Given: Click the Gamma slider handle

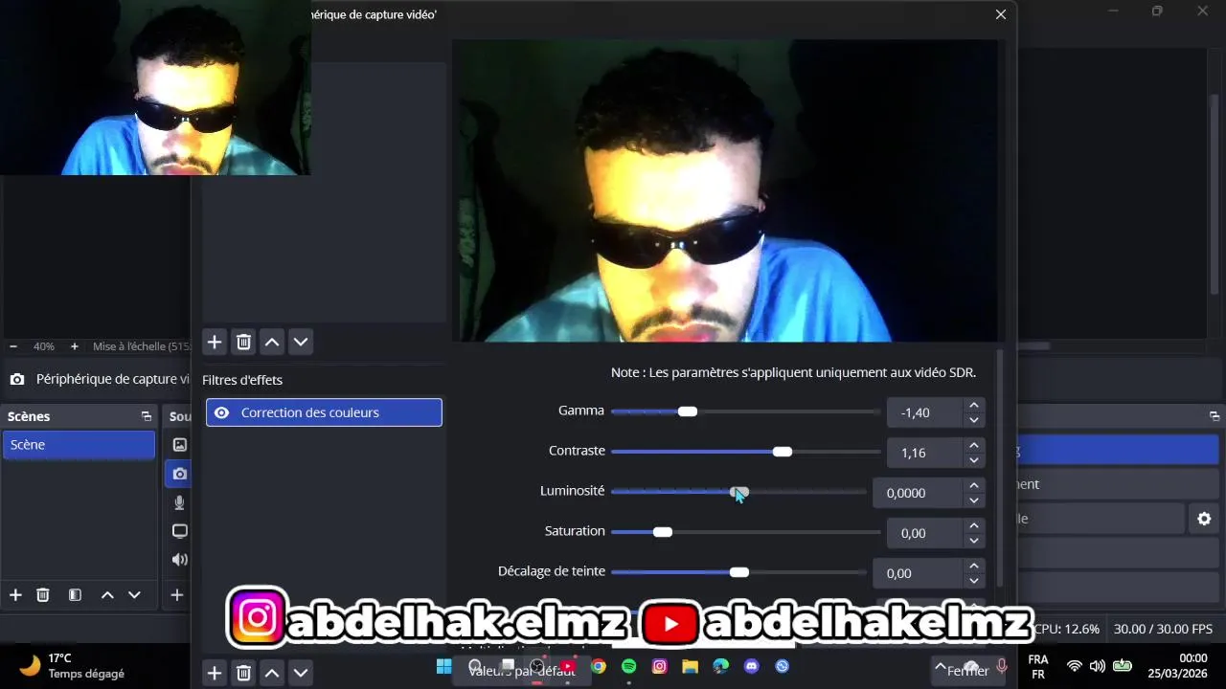Looking at the screenshot, I should 688,411.
